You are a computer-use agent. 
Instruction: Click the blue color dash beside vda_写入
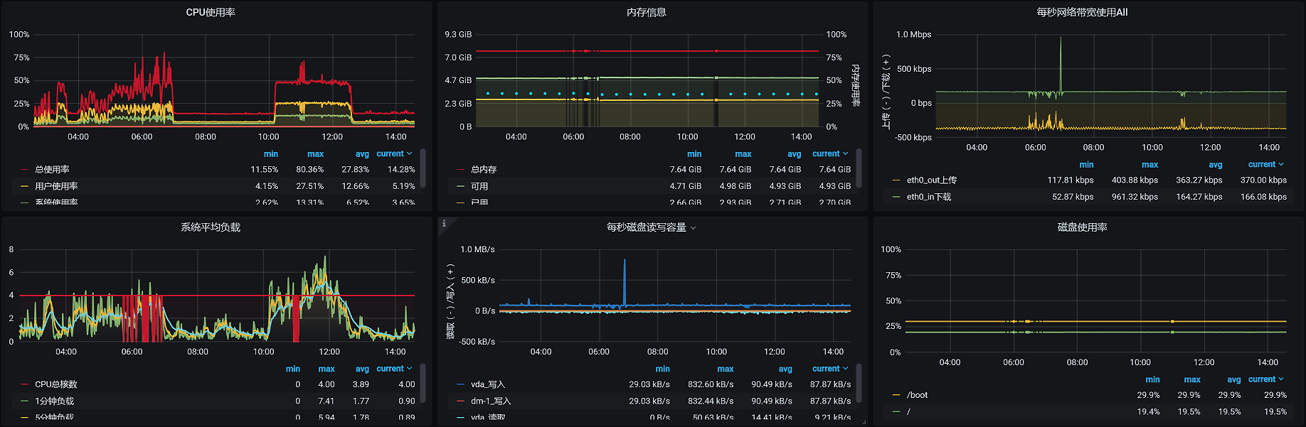460,384
